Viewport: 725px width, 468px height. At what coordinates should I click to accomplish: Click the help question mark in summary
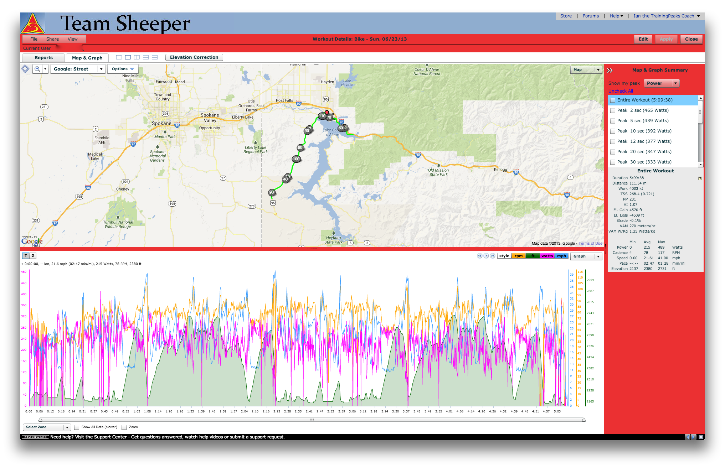(700, 178)
